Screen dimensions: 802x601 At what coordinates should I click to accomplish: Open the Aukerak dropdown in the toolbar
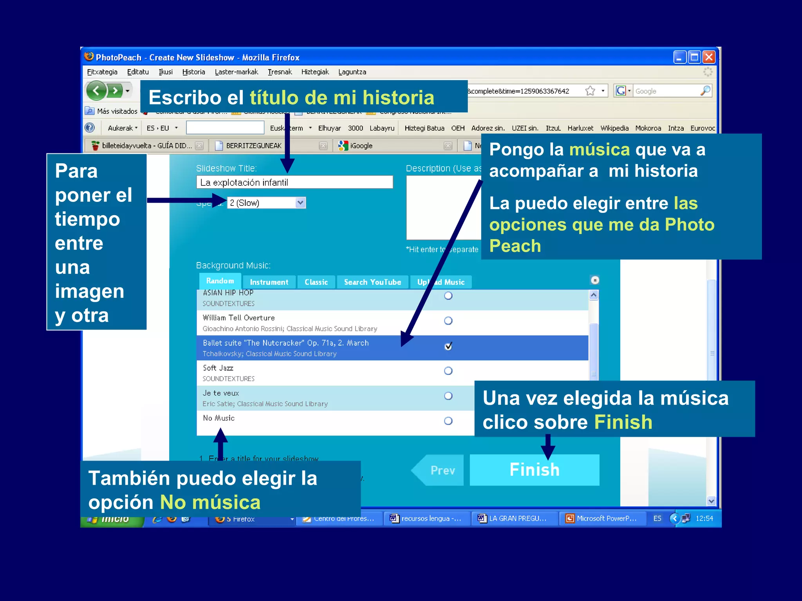pyautogui.click(x=123, y=128)
